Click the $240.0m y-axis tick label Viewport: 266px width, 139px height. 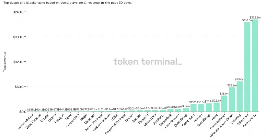(x=19, y=12)
